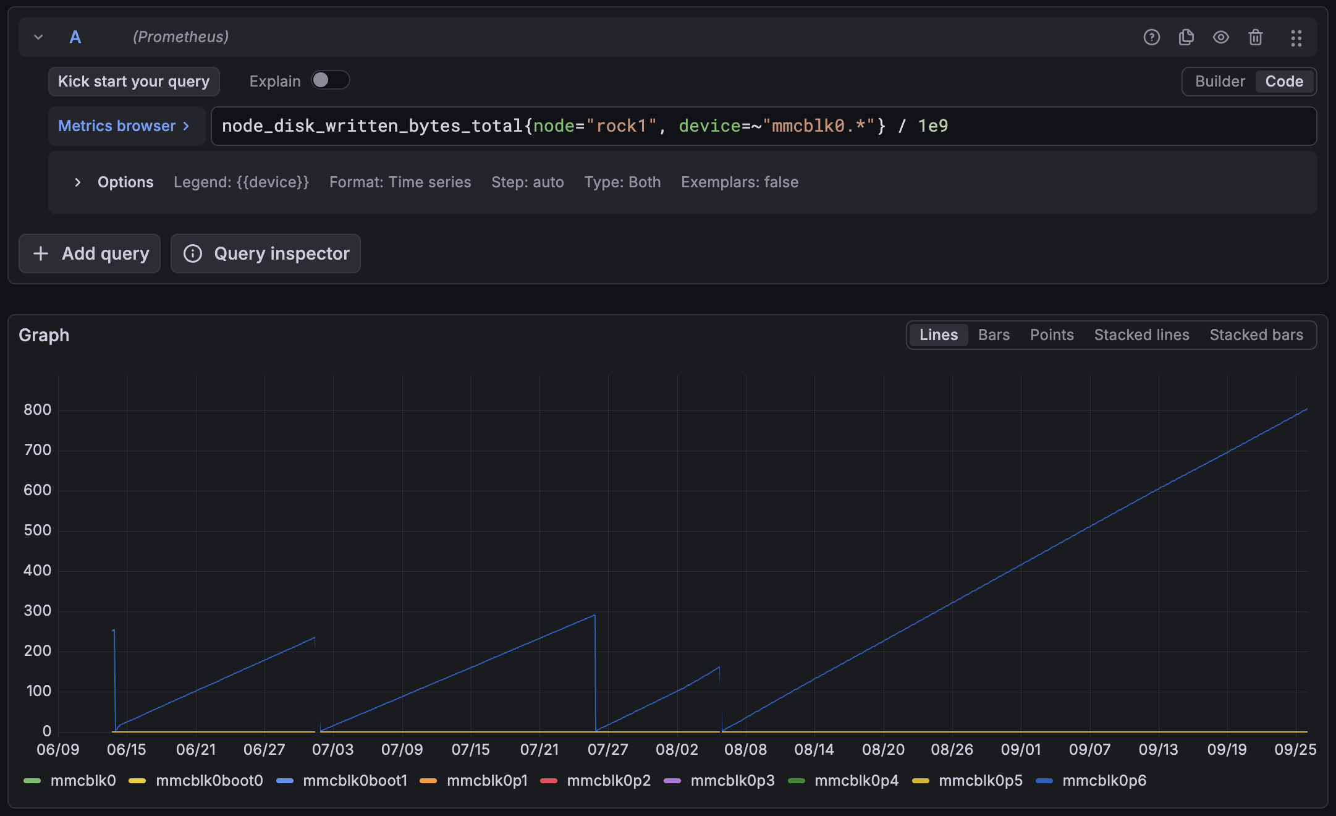Image resolution: width=1336 pixels, height=816 pixels.
Task: Switch to Builder editor mode
Action: click(x=1220, y=82)
